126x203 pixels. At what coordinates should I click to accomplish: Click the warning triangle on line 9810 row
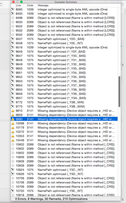(x=13, y=111)
